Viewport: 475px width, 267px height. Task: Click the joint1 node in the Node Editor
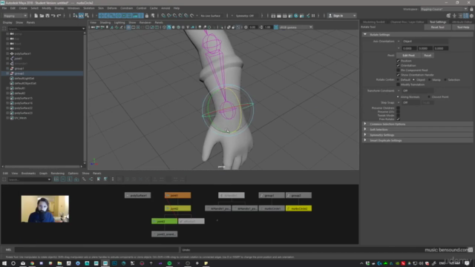point(177,196)
